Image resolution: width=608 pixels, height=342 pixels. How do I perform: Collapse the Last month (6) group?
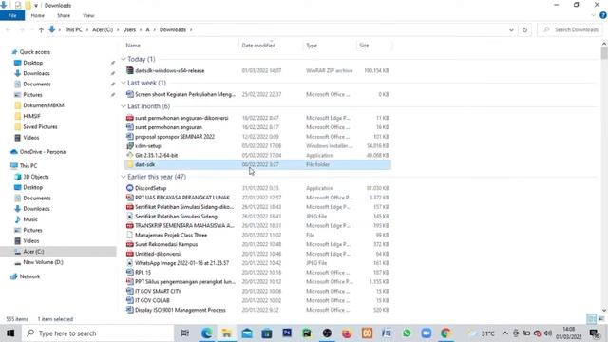tap(123, 106)
